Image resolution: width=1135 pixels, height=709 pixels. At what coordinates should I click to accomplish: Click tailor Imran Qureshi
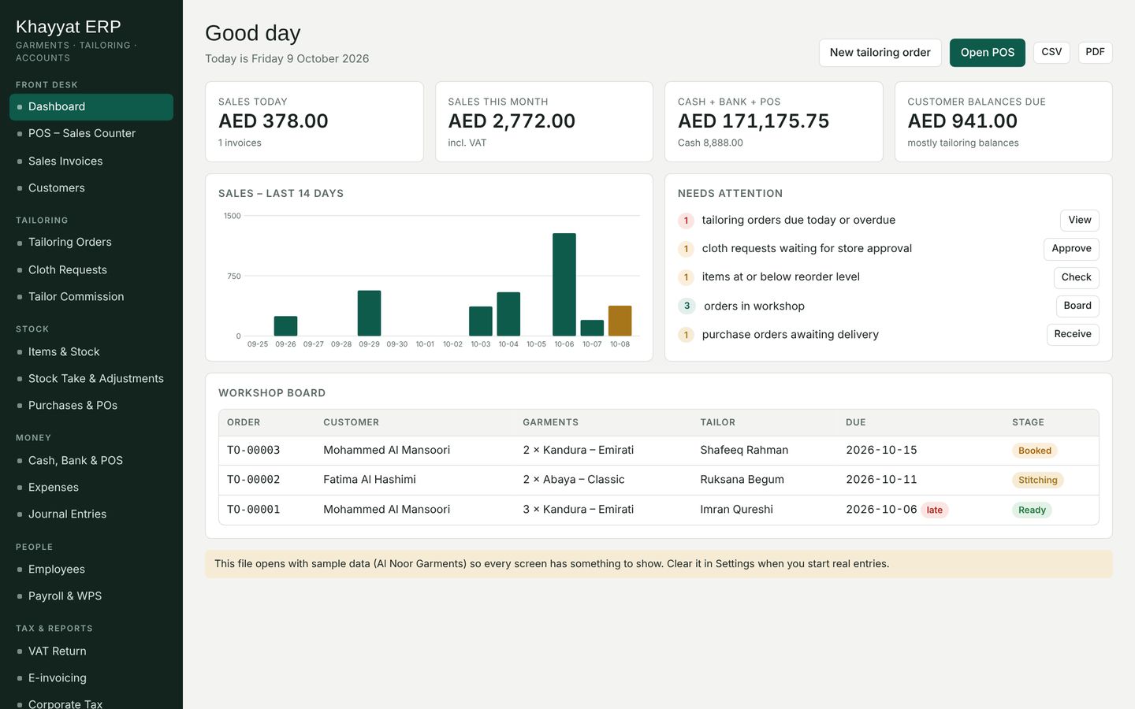coord(736,510)
